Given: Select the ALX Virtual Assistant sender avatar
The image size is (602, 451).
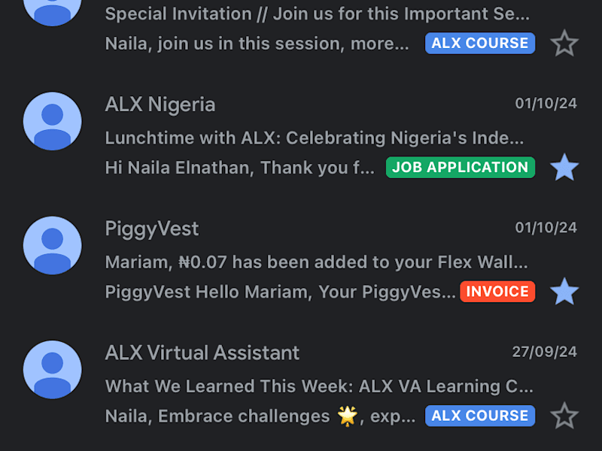Looking at the screenshot, I should [52, 370].
